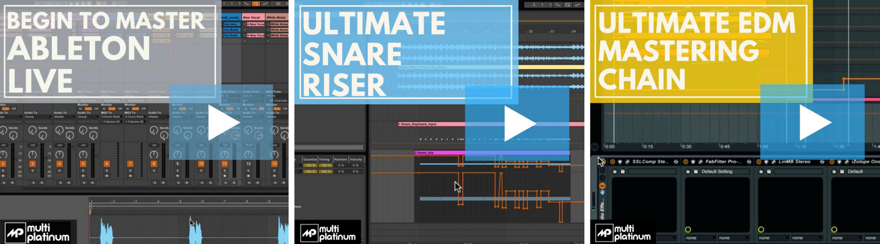
Task: Click the save preset icon on SSLComp
Action: coord(623,171)
